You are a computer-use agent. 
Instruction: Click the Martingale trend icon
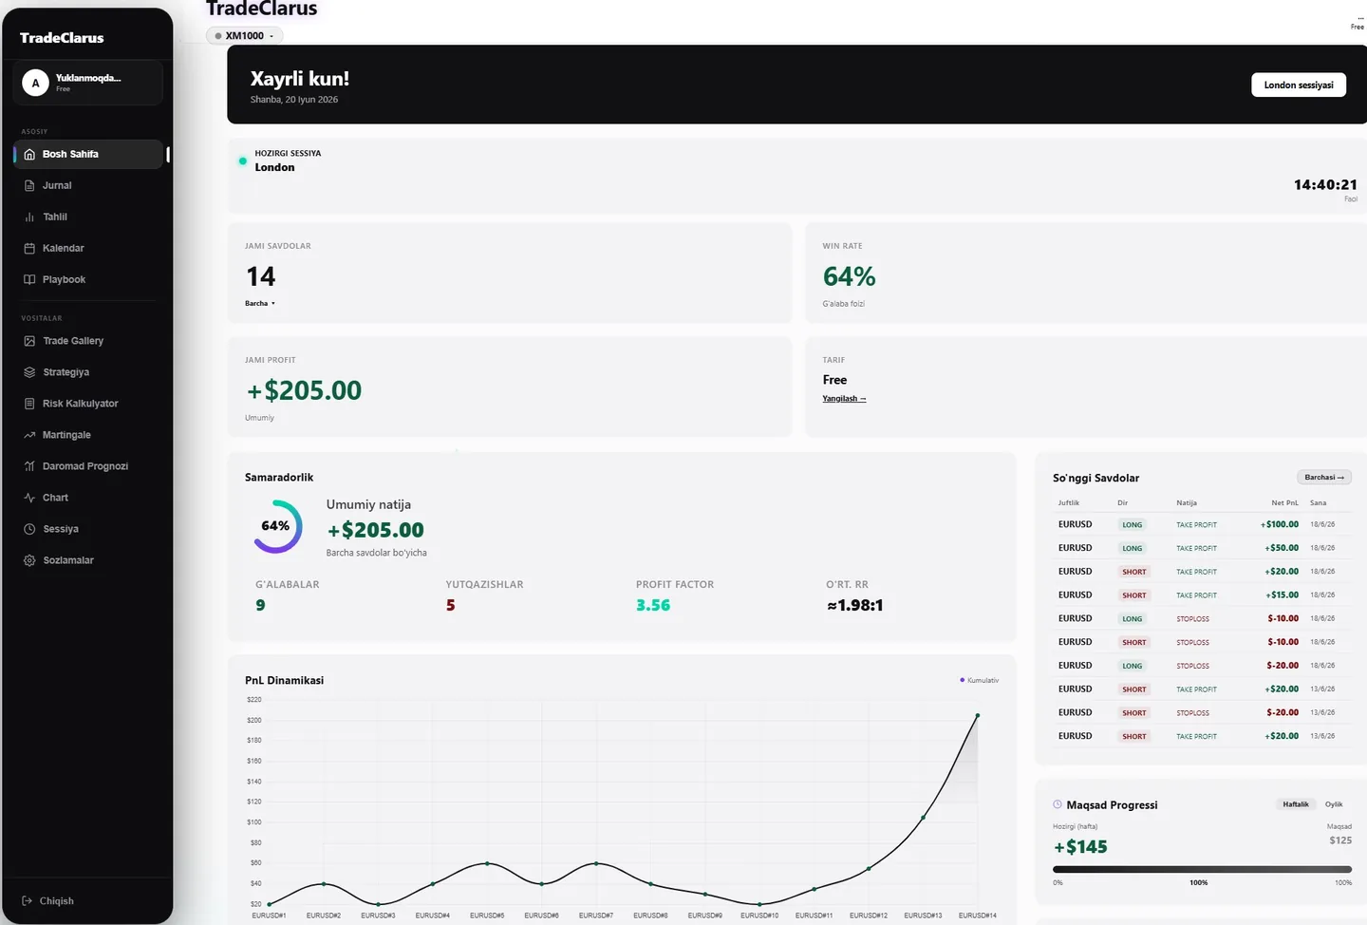tap(29, 435)
